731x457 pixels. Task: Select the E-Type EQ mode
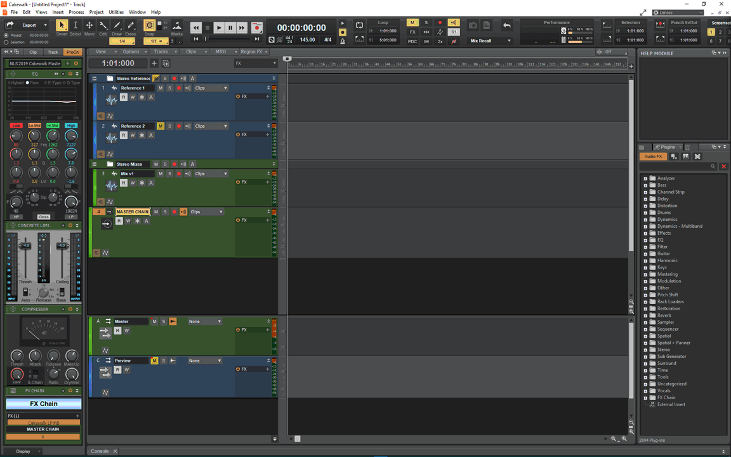[53, 83]
